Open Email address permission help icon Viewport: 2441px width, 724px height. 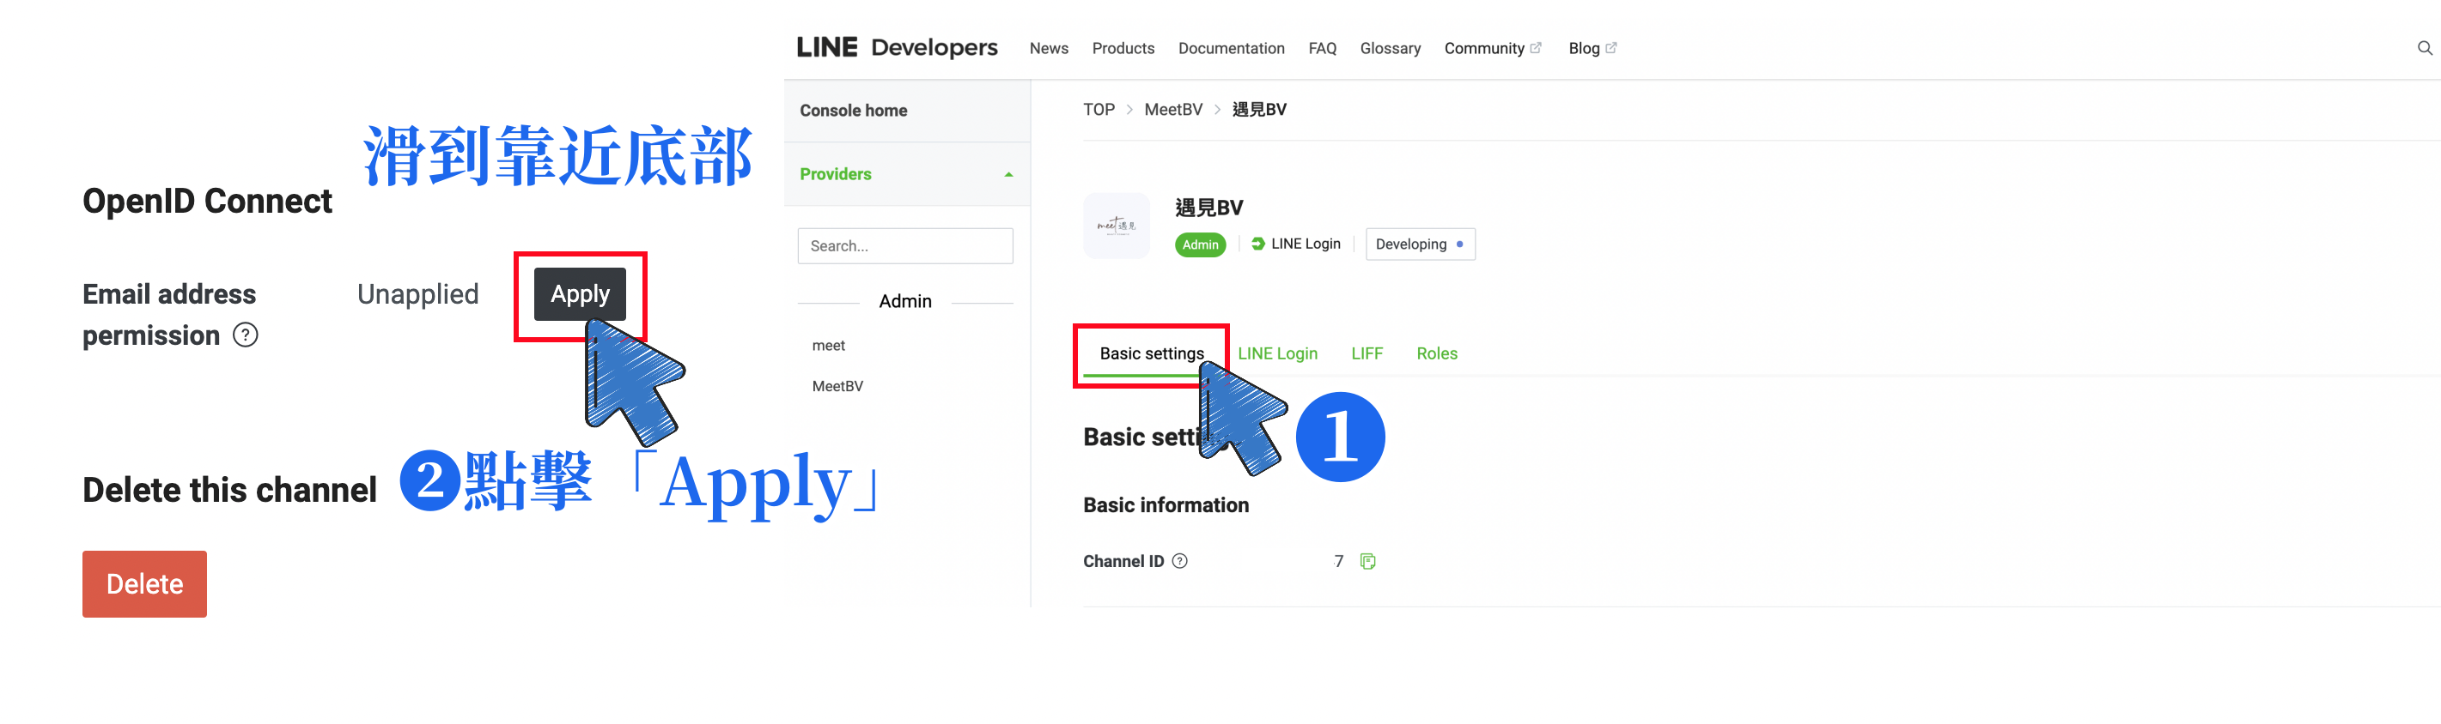246,335
